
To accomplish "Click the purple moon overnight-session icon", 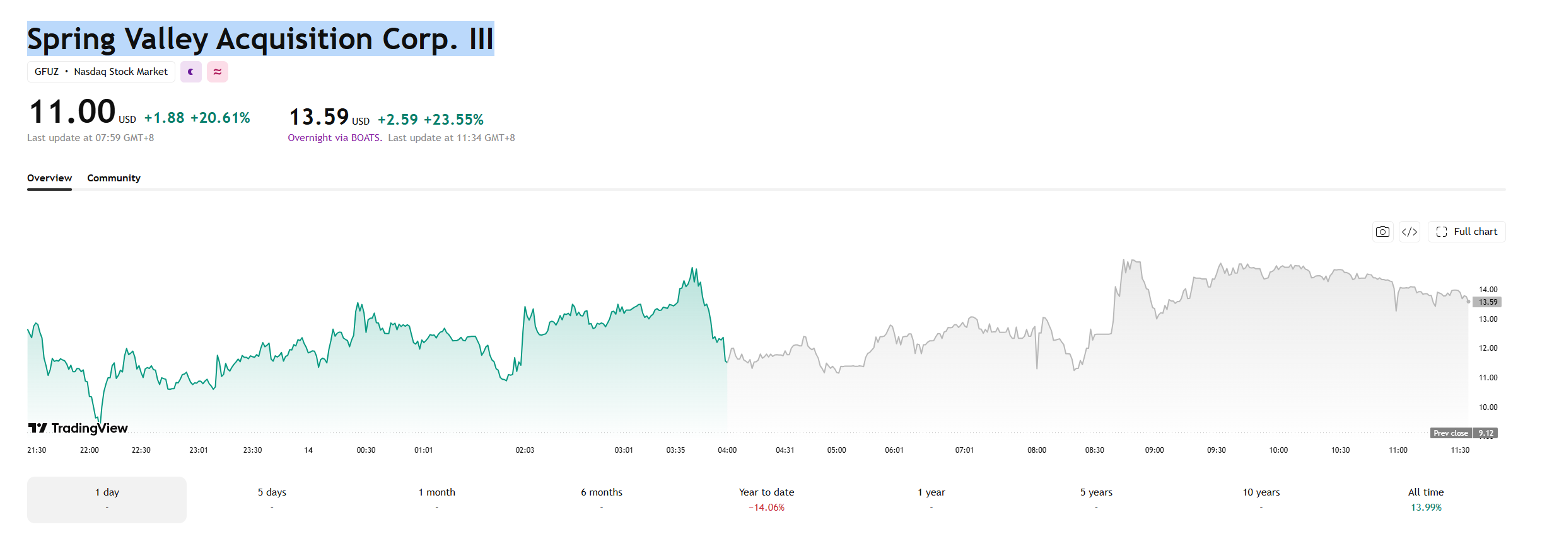I will pos(191,72).
